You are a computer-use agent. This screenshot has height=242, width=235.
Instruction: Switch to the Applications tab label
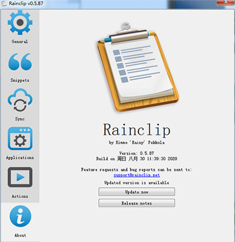pos(20,158)
